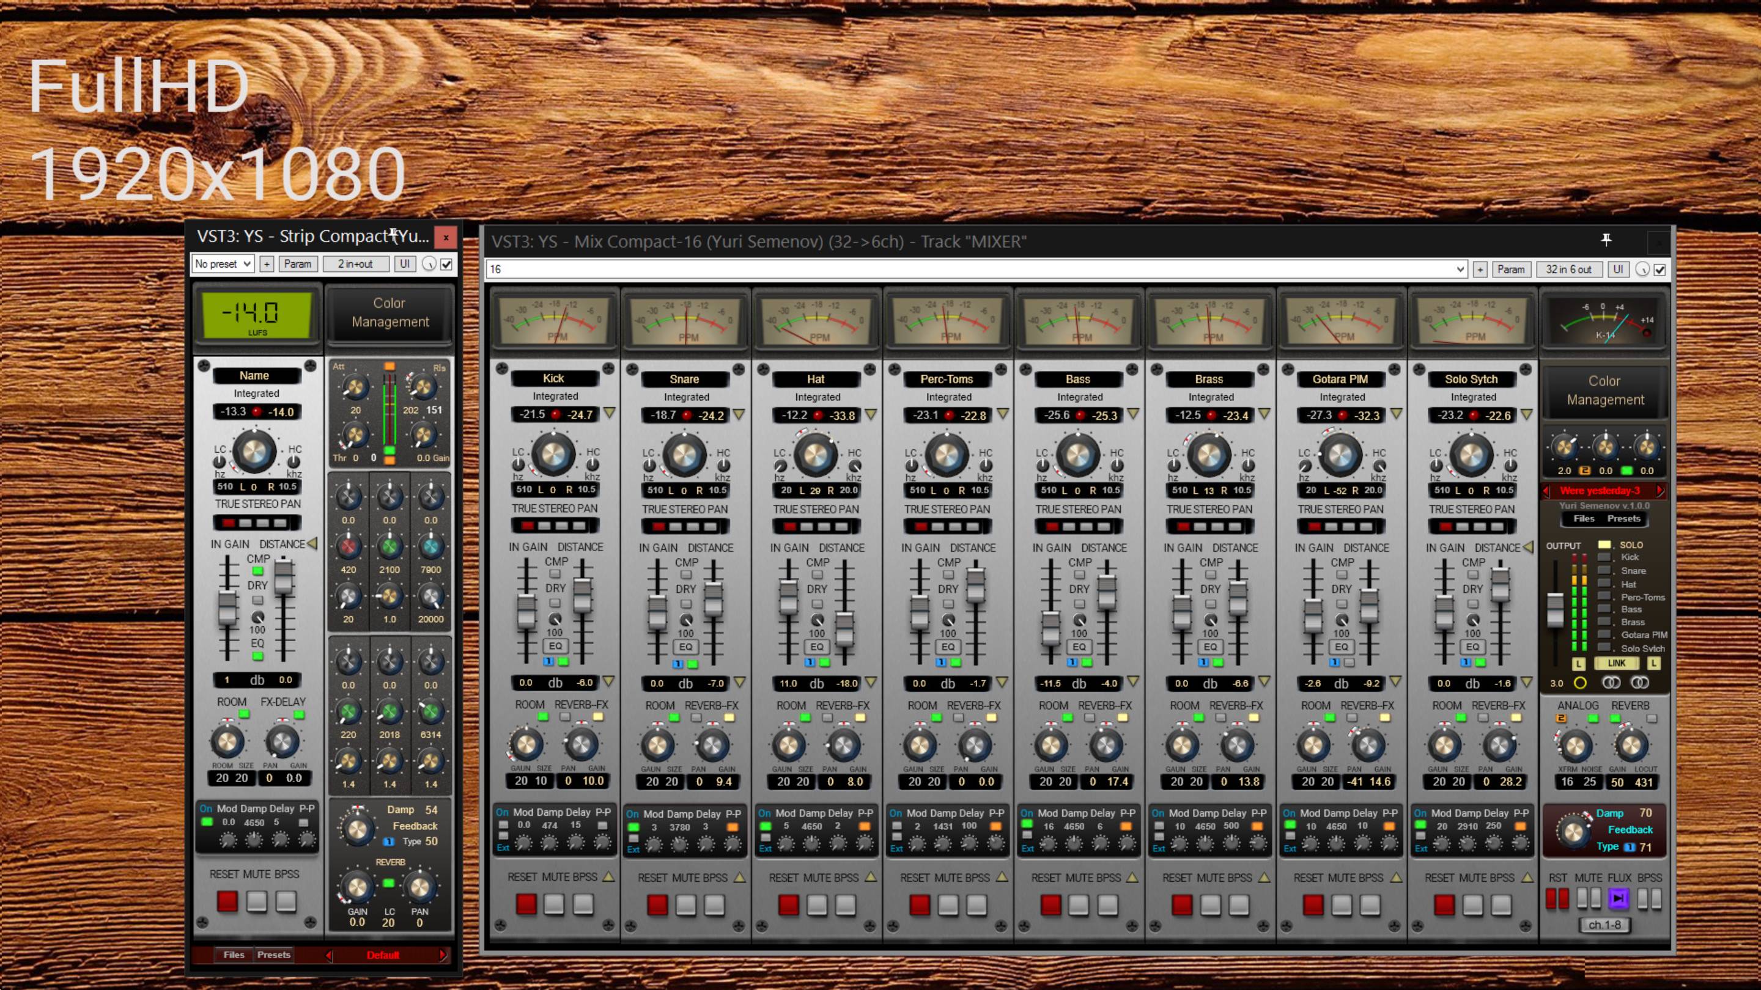This screenshot has width=1761, height=990.
Task: Toggle the Snare channel EQ button
Action: click(x=685, y=647)
